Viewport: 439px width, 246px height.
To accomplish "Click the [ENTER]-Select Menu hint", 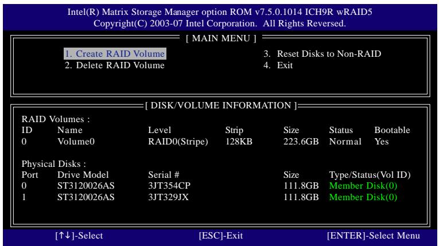I will click(374, 236).
